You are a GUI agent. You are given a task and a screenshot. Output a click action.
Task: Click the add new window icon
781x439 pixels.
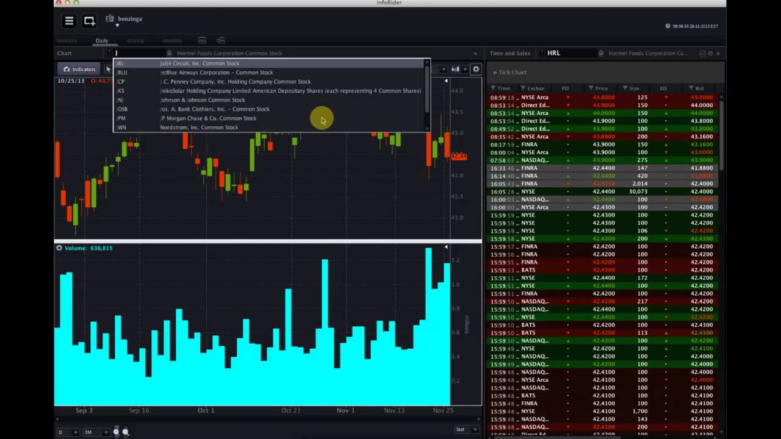point(90,21)
